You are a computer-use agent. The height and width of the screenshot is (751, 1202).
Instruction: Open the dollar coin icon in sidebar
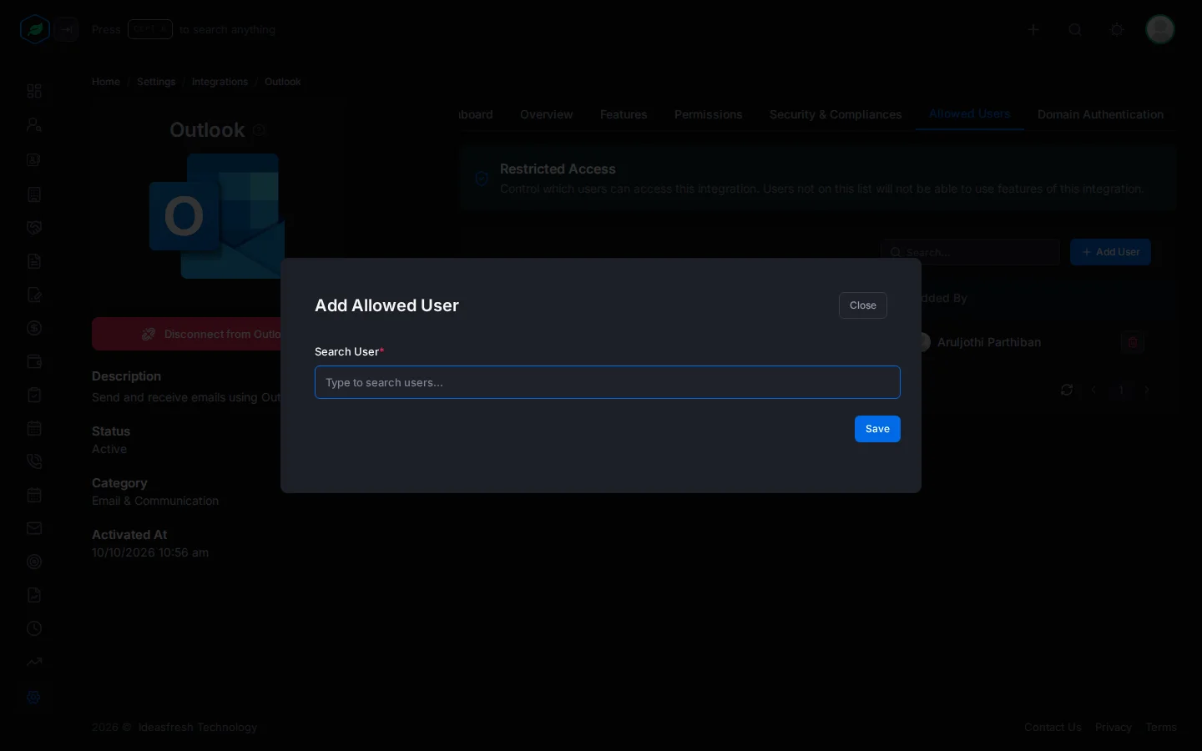pos(34,328)
